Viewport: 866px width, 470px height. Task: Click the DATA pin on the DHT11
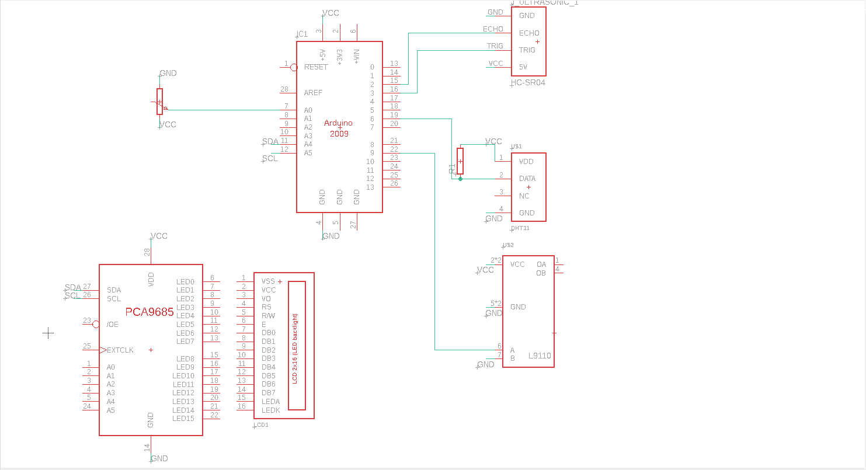527,179
